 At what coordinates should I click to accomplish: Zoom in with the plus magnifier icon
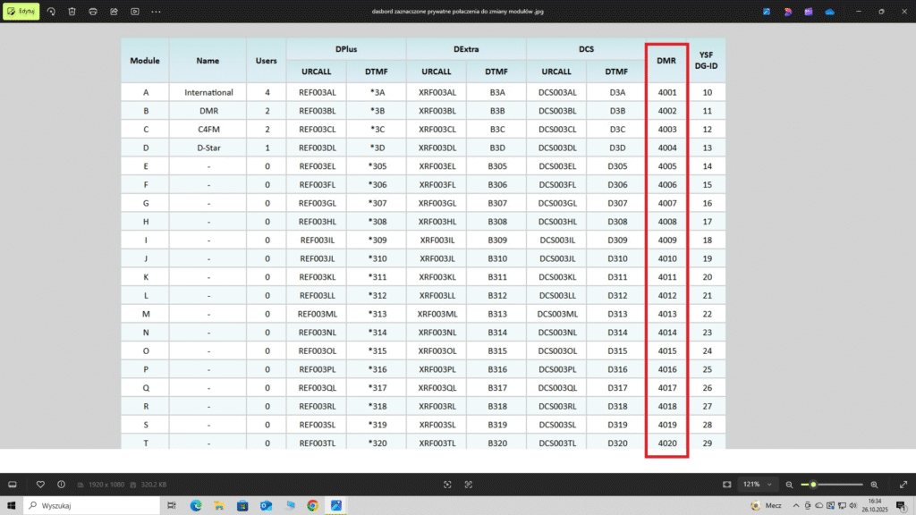point(874,485)
